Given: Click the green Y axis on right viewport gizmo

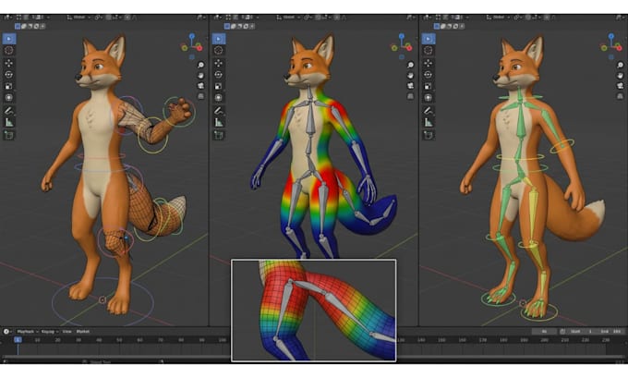Looking at the screenshot, I should click(x=604, y=48).
